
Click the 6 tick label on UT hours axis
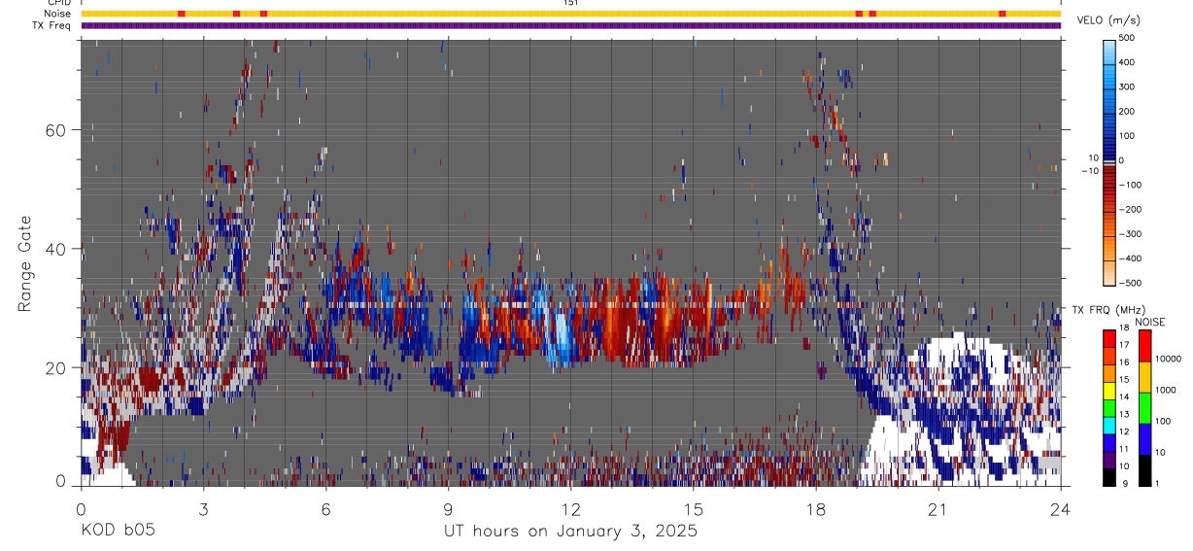coord(325,508)
